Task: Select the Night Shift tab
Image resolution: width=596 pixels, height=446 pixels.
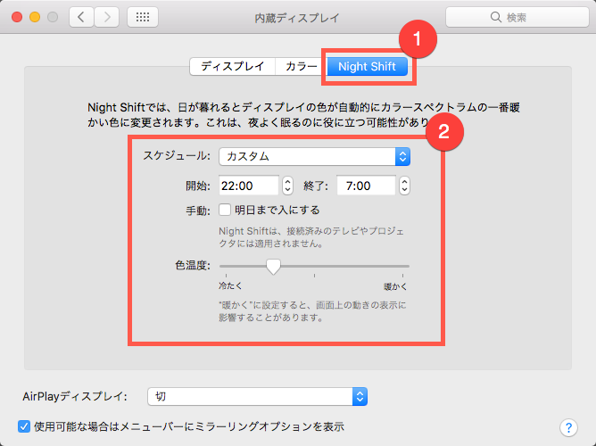Action: [x=368, y=67]
